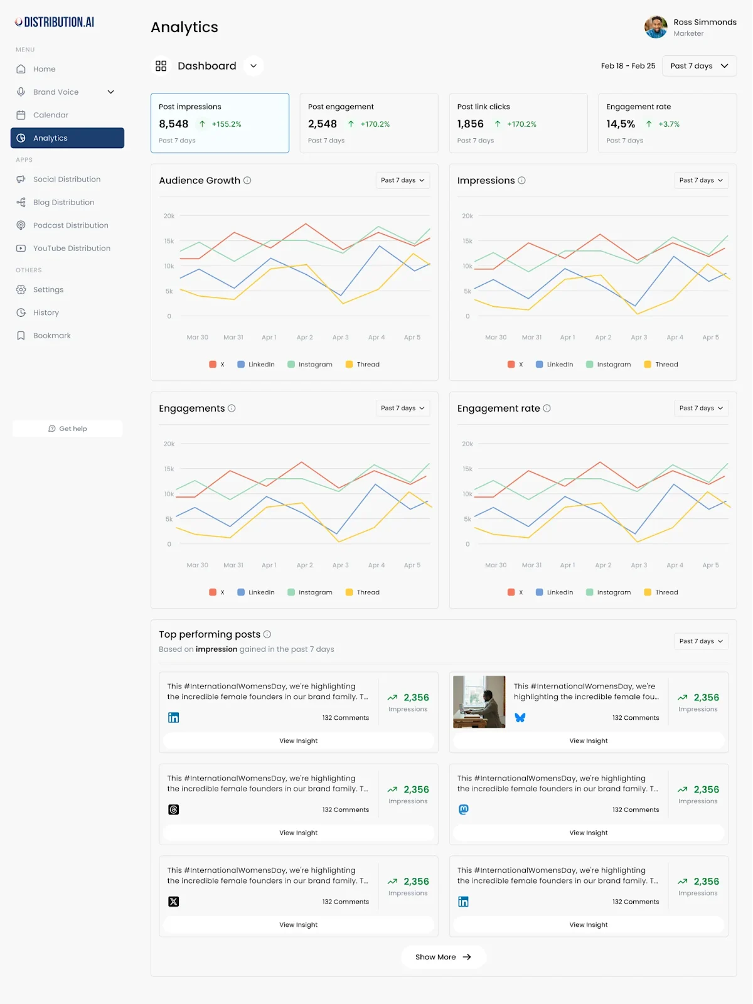The width and height of the screenshot is (753, 1004).
Task: Select Podcast Distribution in sidebar
Action: 67,225
